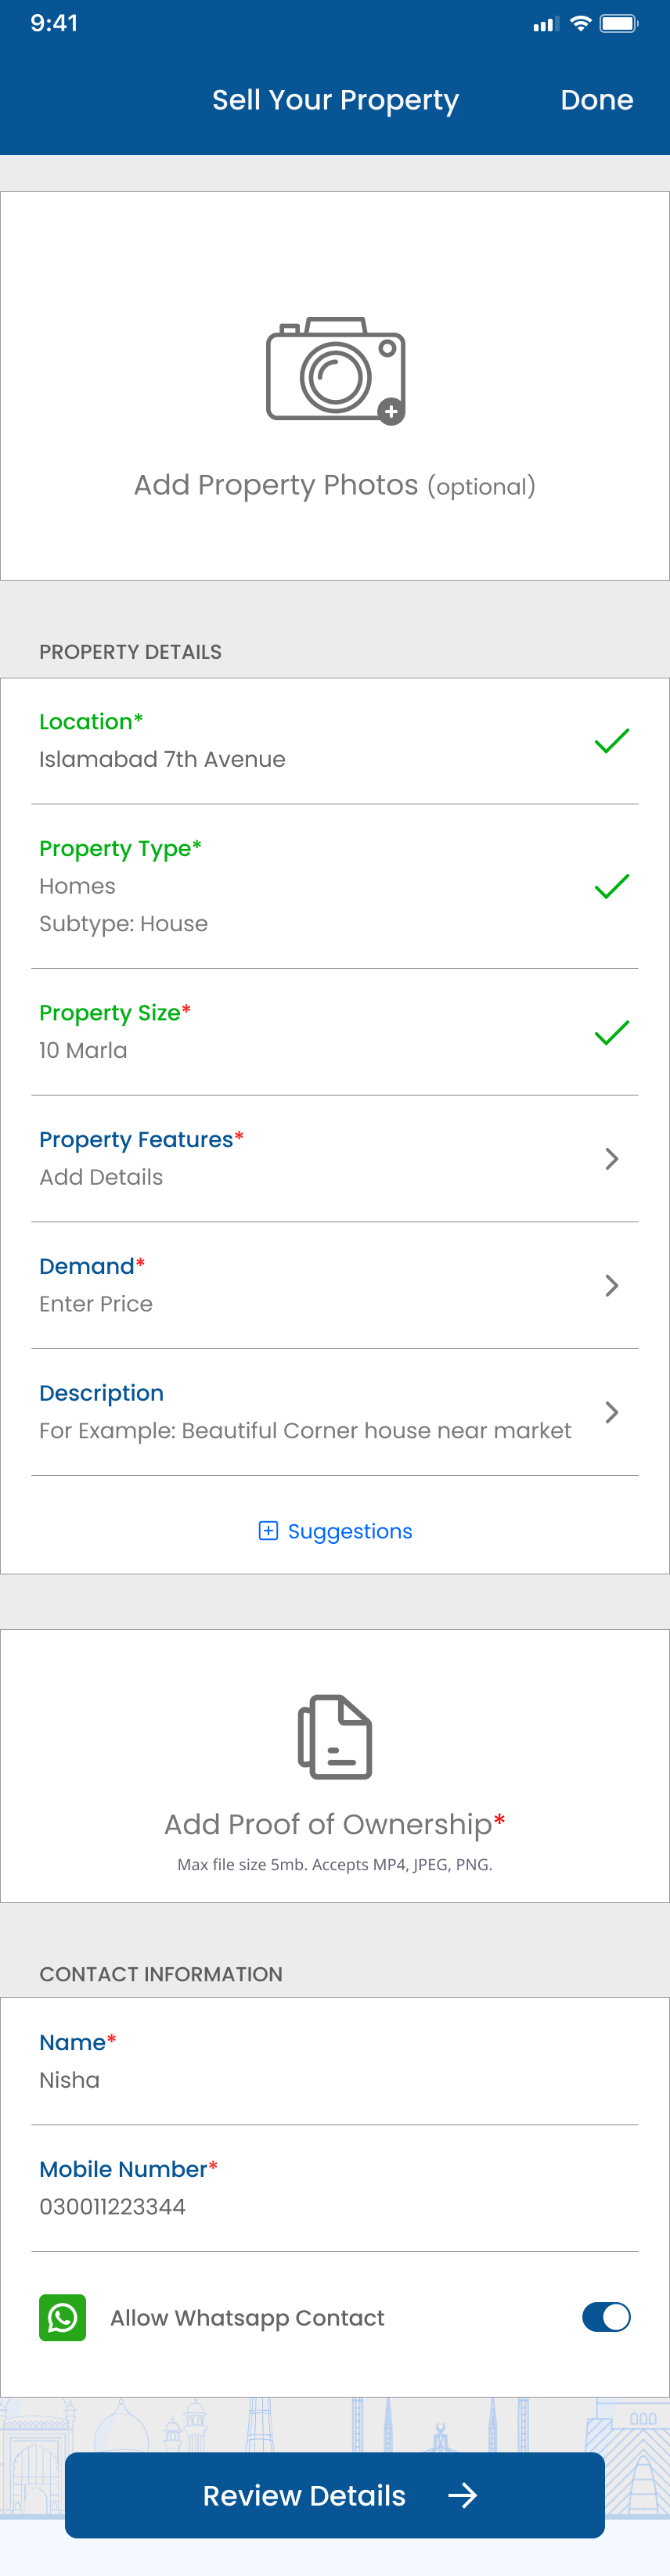Tap the WhatsApp logo icon

[x=62, y=2317]
